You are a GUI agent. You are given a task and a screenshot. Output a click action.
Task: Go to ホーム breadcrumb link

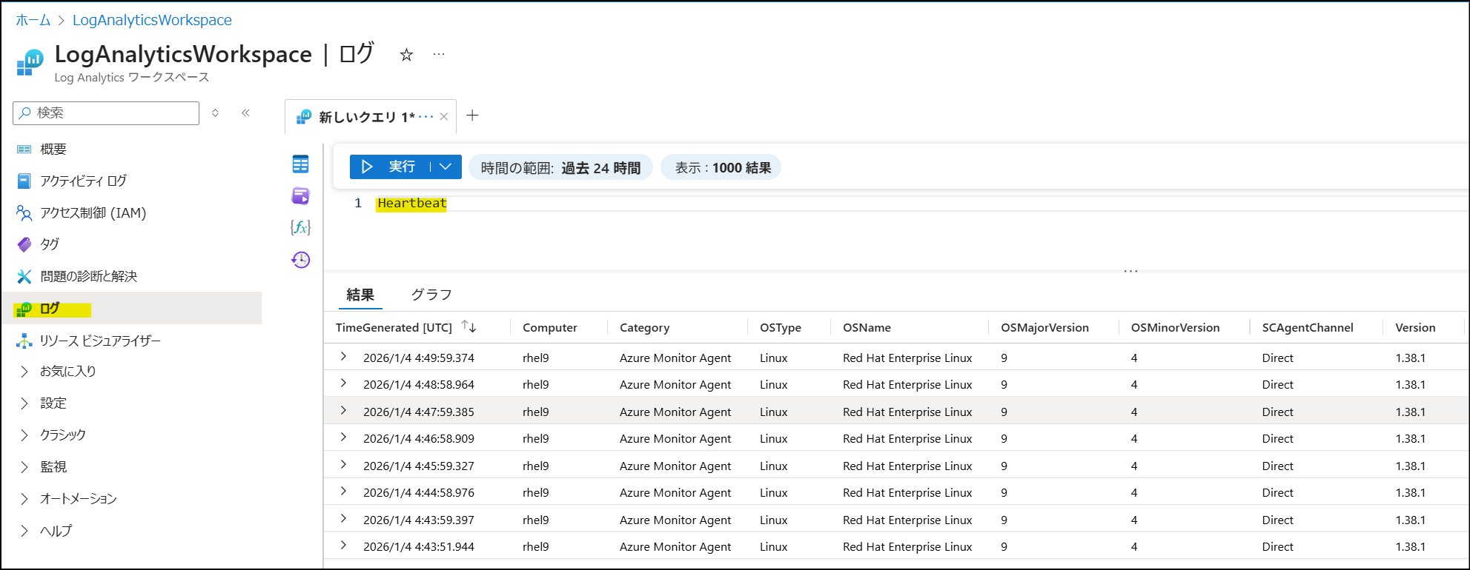[x=33, y=20]
